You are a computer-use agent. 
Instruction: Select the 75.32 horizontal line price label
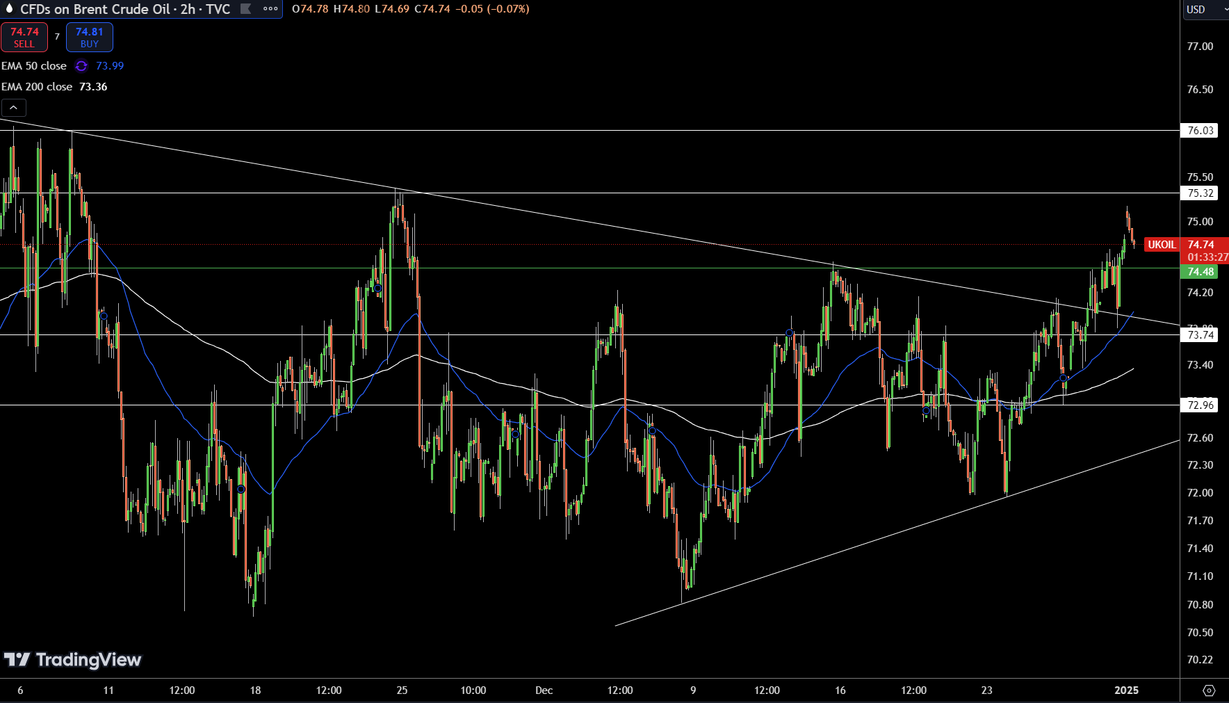(1200, 193)
